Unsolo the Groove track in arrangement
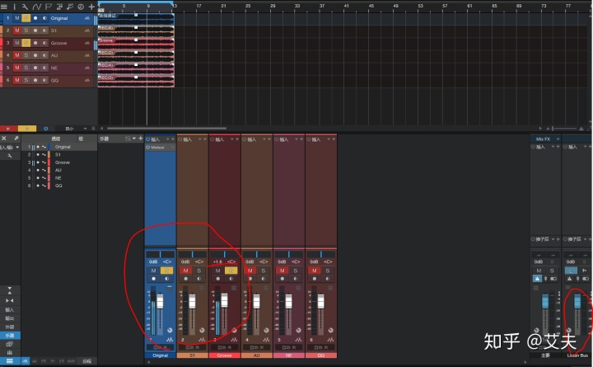The height and width of the screenshot is (367, 593). [x=26, y=43]
